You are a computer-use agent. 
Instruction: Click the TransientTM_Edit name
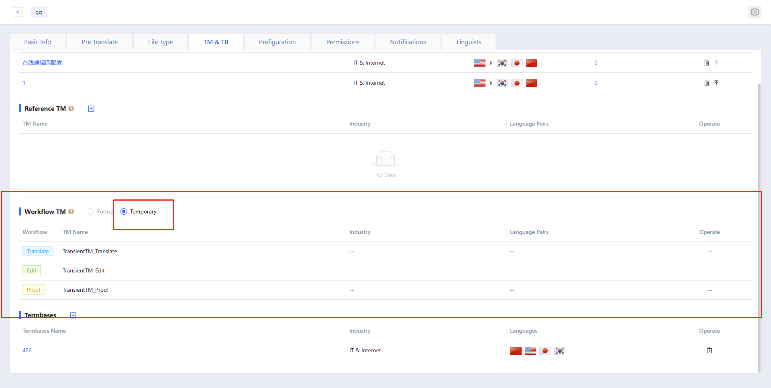click(x=84, y=270)
